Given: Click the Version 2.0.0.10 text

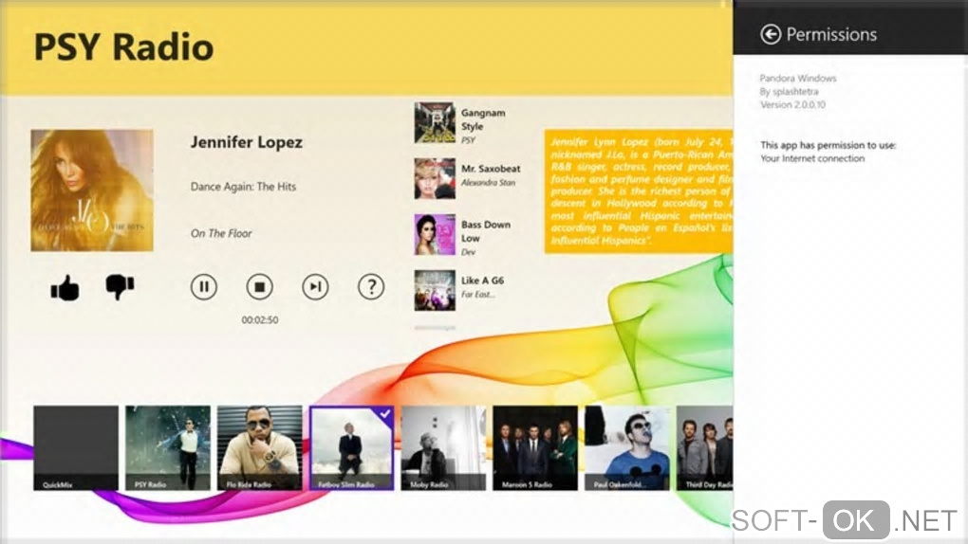Looking at the screenshot, I should 792,105.
